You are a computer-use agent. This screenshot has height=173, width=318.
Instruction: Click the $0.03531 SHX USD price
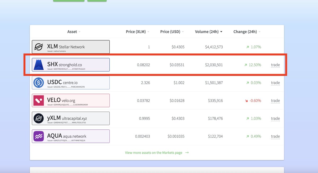(x=177, y=65)
